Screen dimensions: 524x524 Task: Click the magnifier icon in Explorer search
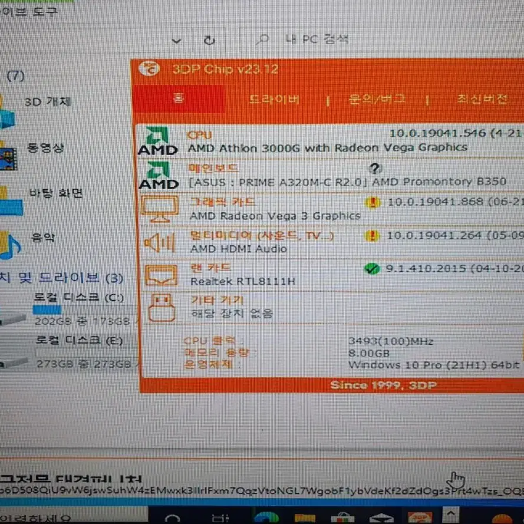pos(263,39)
